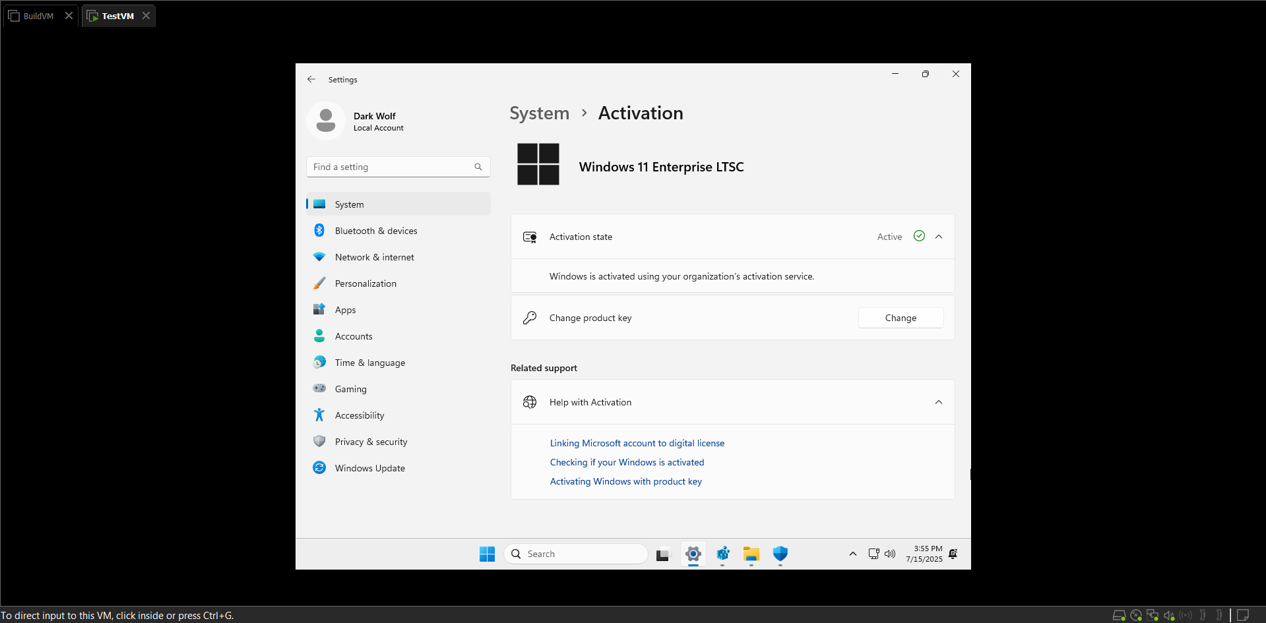This screenshot has height=623, width=1266.
Task: Click the volume speaker tray icon
Action: click(x=890, y=554)
